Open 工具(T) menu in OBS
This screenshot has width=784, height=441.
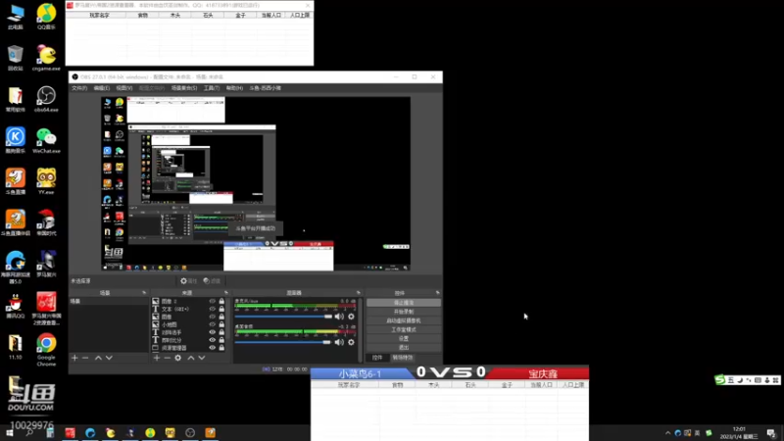(211, 88)
